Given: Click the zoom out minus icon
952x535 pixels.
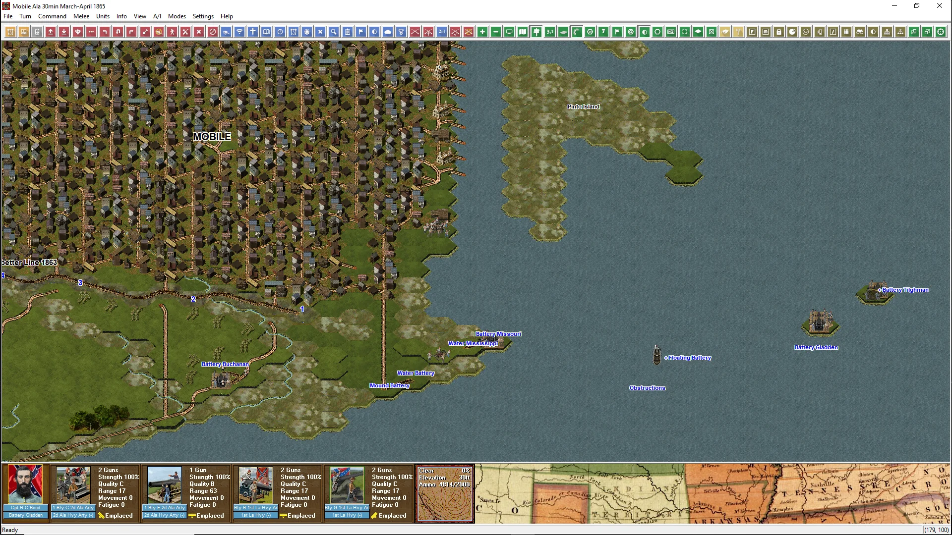Looking at the screenshot, I should (496, 32).
